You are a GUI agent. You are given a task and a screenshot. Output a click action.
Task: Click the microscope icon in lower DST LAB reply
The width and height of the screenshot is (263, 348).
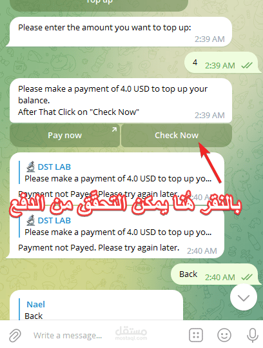click(30, 220)
